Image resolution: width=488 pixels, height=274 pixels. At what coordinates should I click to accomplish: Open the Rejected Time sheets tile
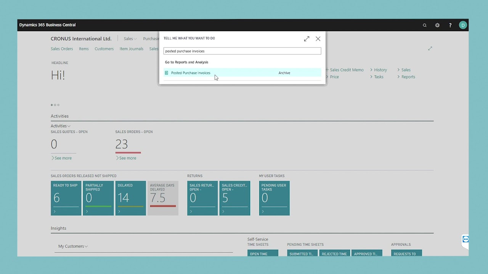(x=335, y=253)
